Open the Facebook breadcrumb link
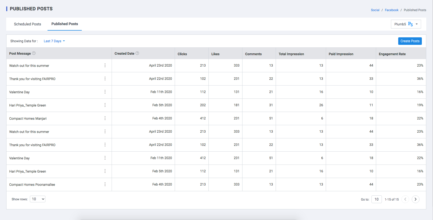Viewport: 433px width, 220px height. pos(391,10)
